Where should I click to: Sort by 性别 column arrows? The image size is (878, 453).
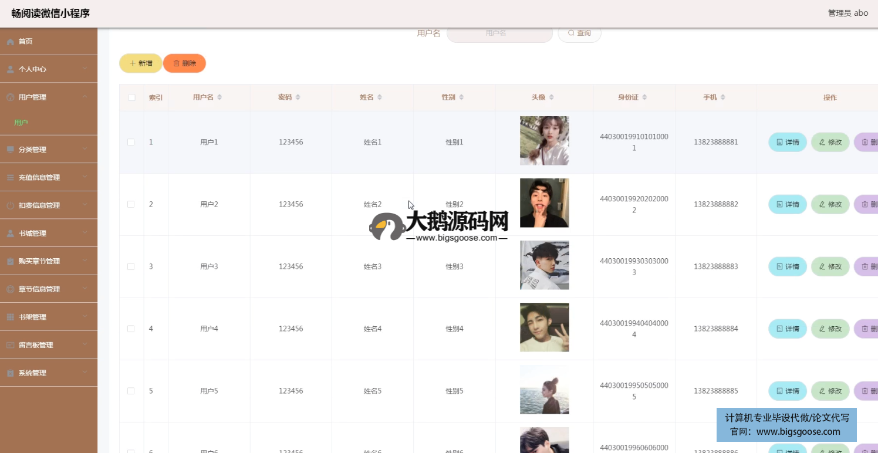coord(461,97)
